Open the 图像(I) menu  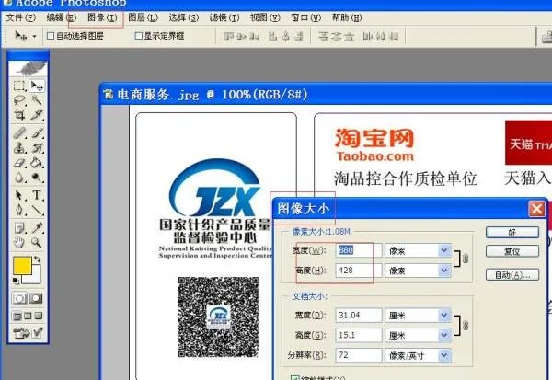pyautogui.click(x=102, y=17)
